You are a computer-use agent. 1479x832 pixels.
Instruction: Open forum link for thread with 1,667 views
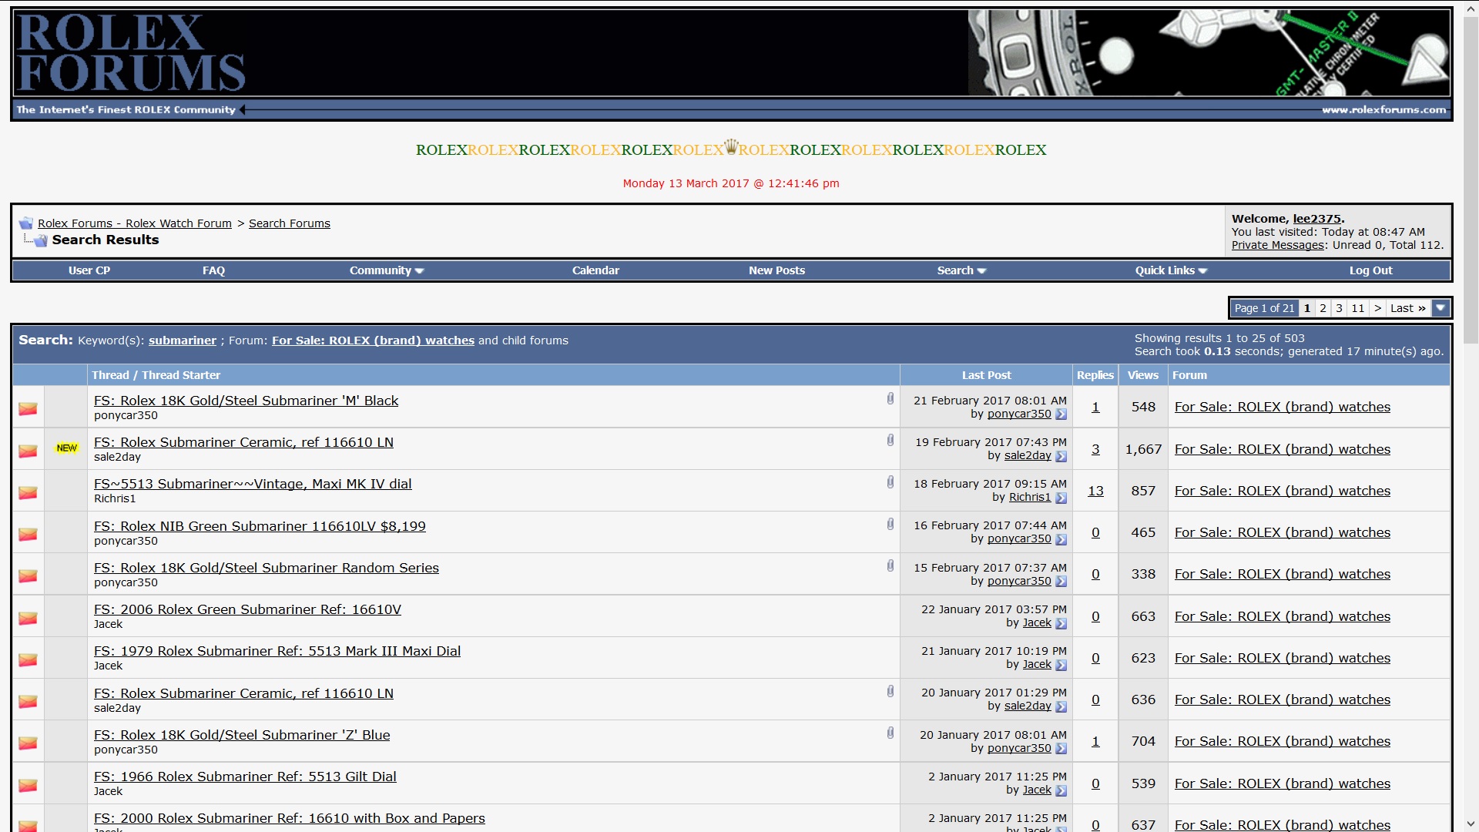[x=1282, y=449]
